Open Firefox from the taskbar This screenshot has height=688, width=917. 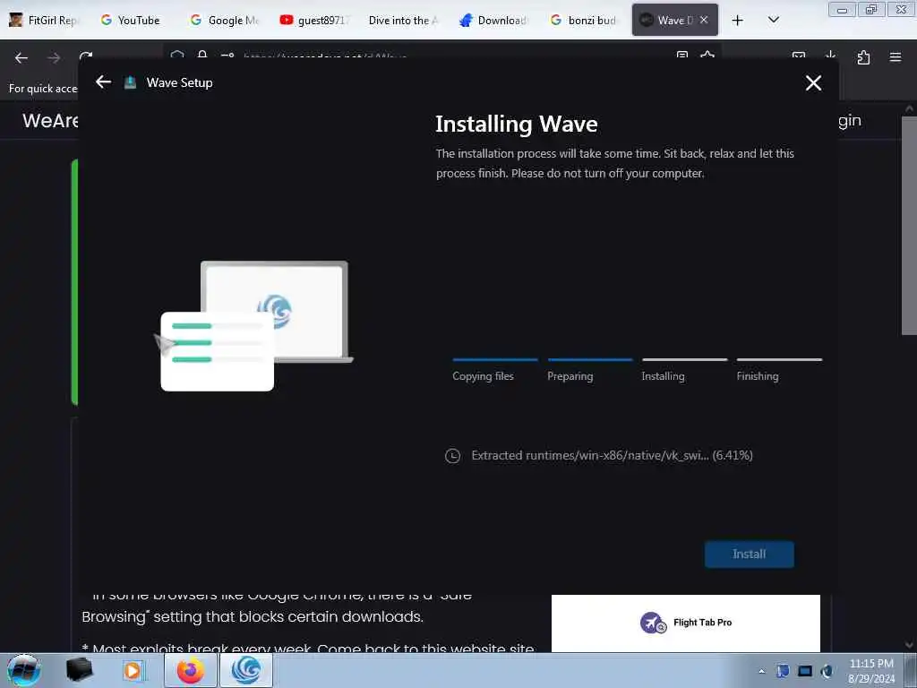(191, 670)
